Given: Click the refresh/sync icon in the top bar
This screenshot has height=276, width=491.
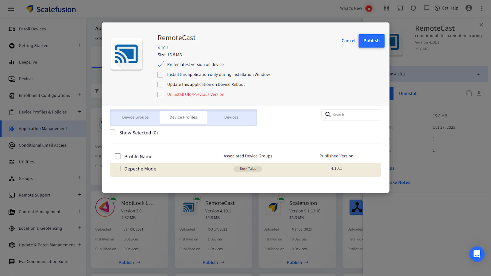Looking at the screenshot, I should click(413, 8).
